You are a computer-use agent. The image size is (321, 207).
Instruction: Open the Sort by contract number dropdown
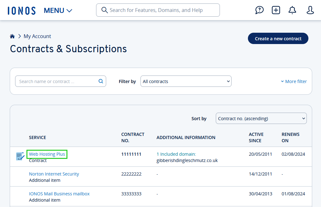[x=261, y=118]
